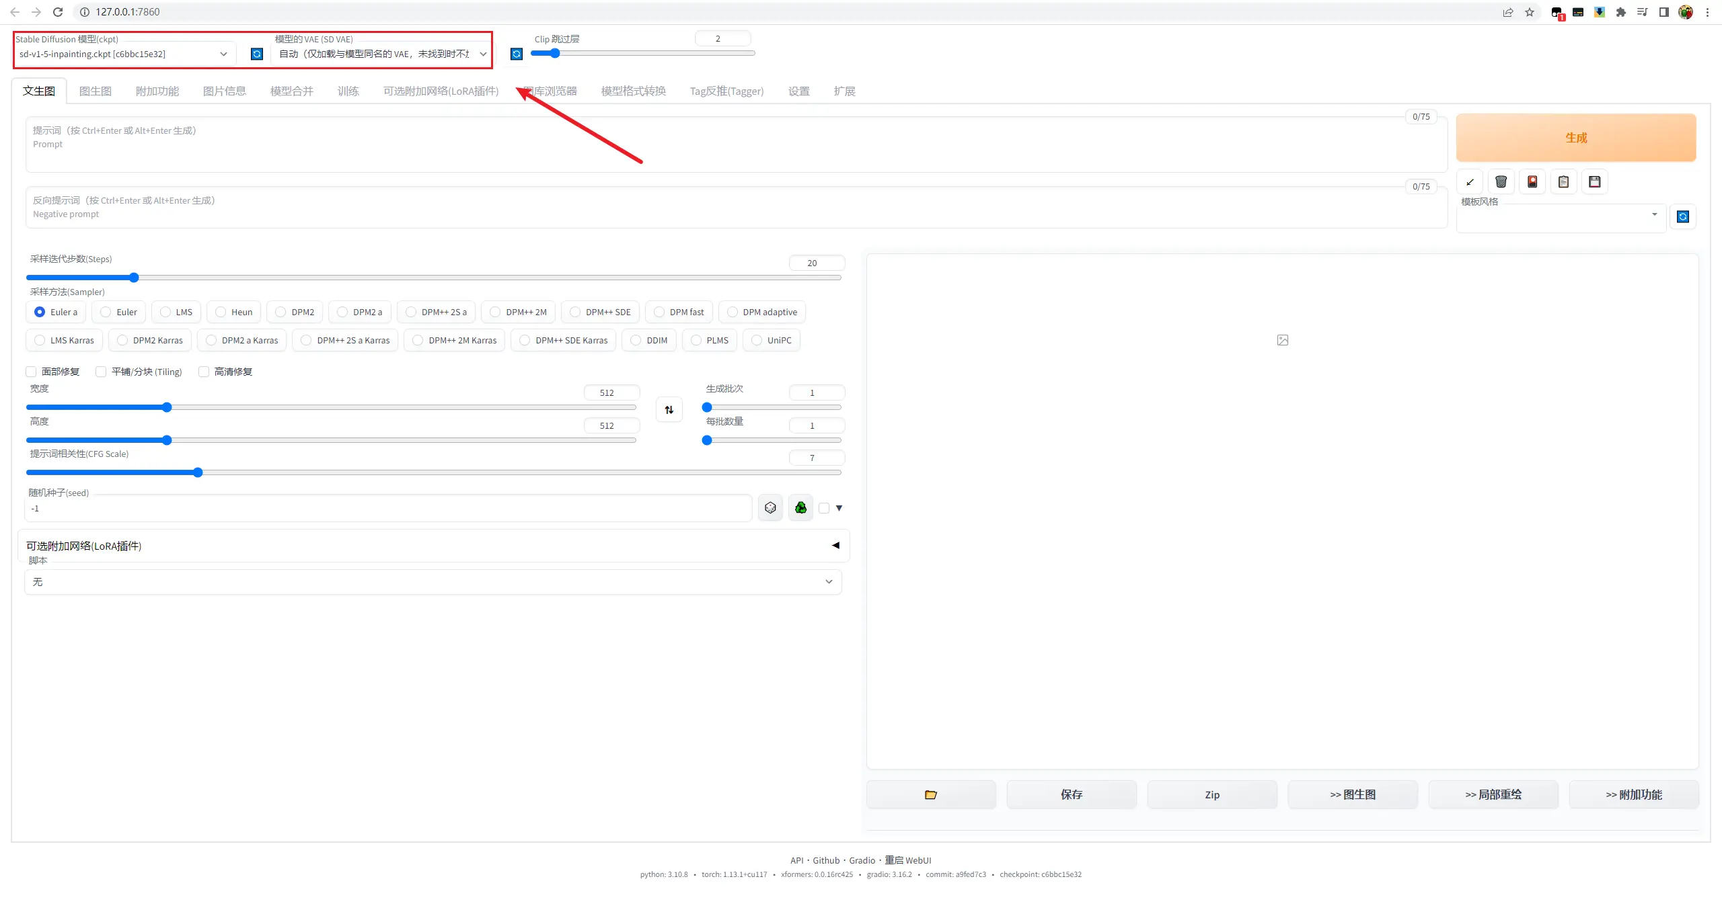Open the 模型合并 tab
Viewport: 1722px width, 918px height.
coord(291,91)
